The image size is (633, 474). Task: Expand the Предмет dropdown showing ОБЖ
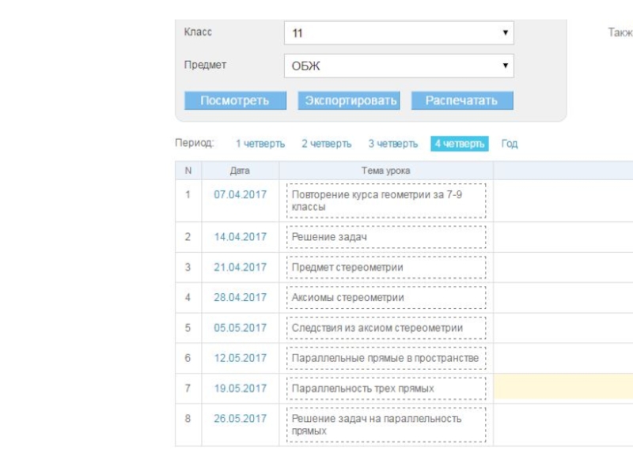click(398, 66)
